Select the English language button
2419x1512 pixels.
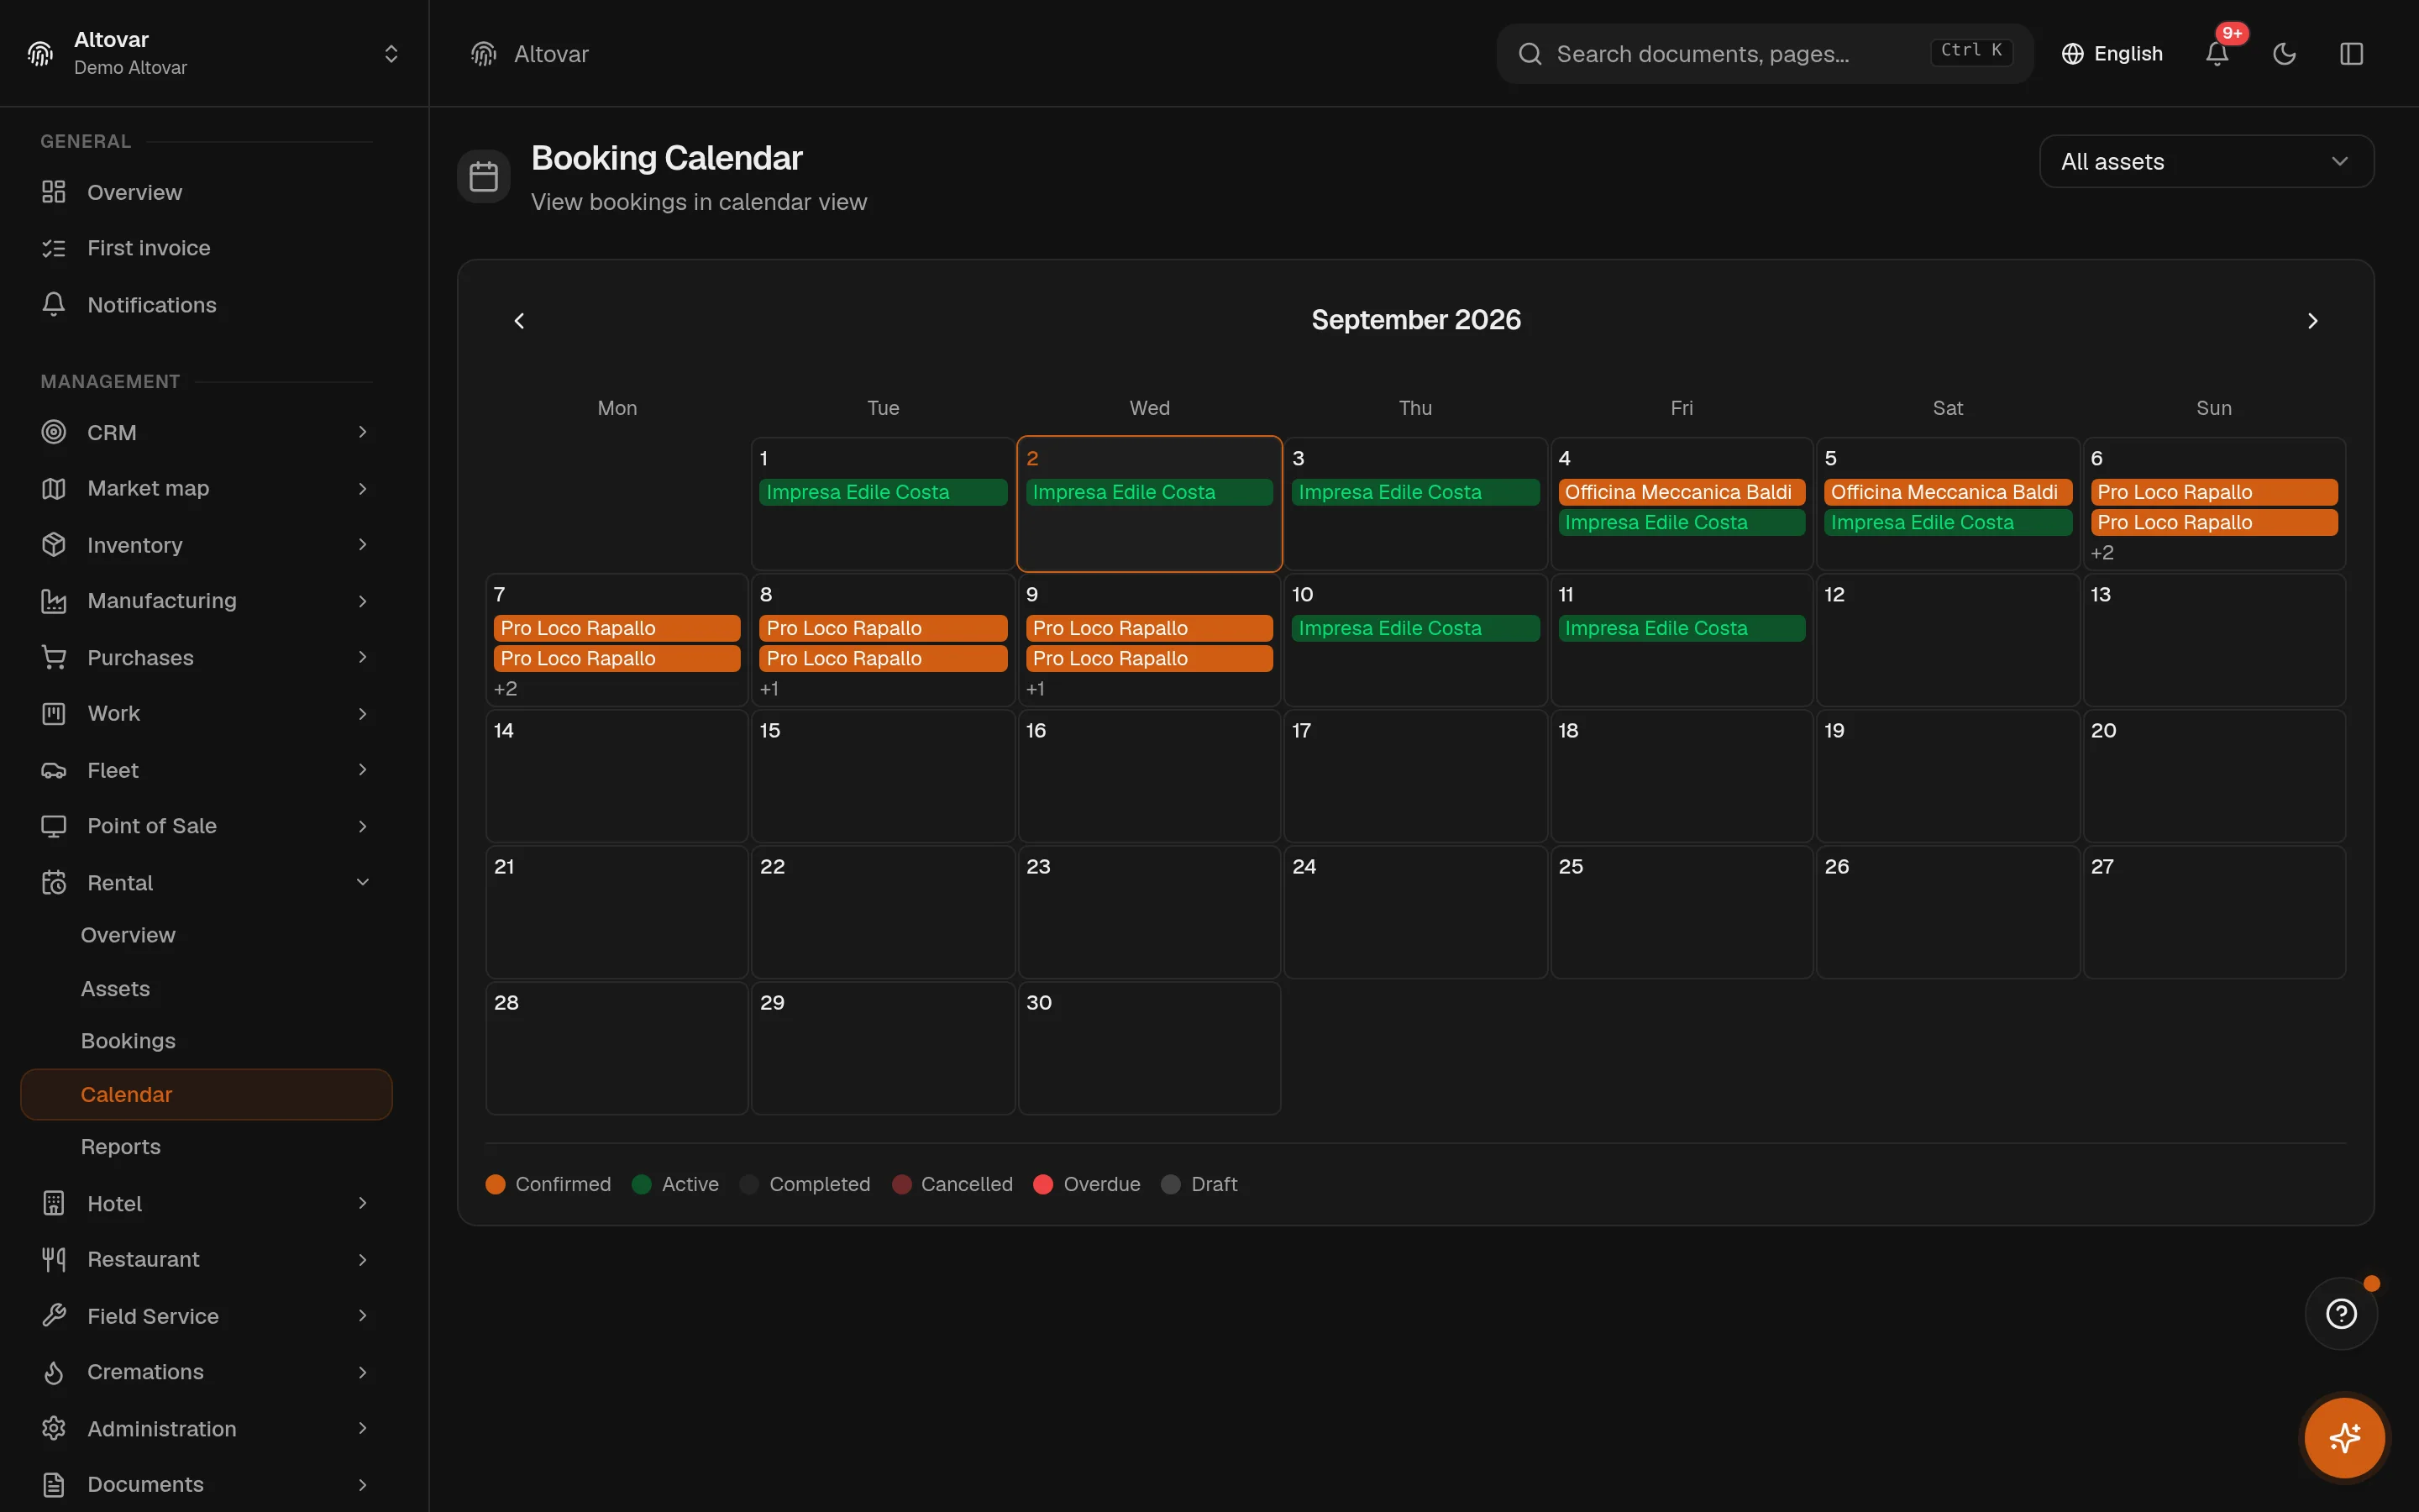pyautogui.click(x=2112, y=54)
